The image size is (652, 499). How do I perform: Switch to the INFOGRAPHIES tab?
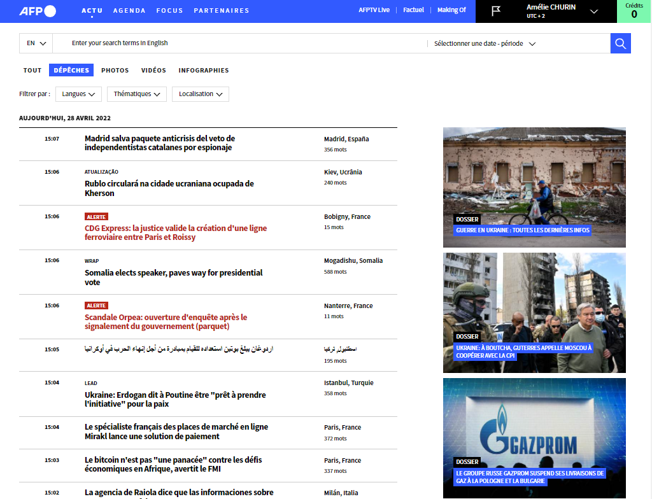pyautogui.click(x=204, y=70)
